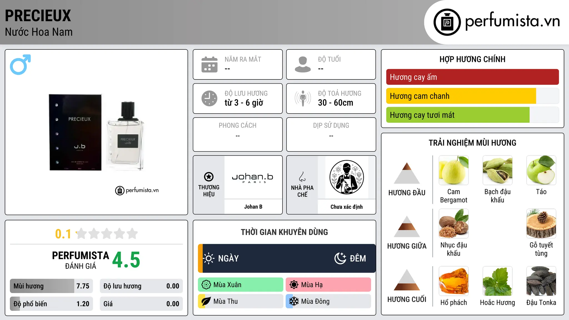The image size is (569, 320).
Task: Click the Đậu Tonka note image
Action: tap(541, 281)
